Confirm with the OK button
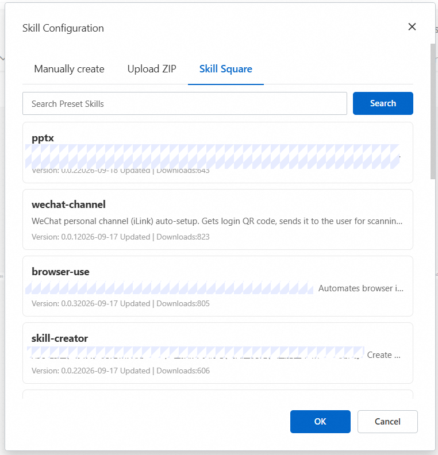The image size is (438, 455). tap(320, 421)
